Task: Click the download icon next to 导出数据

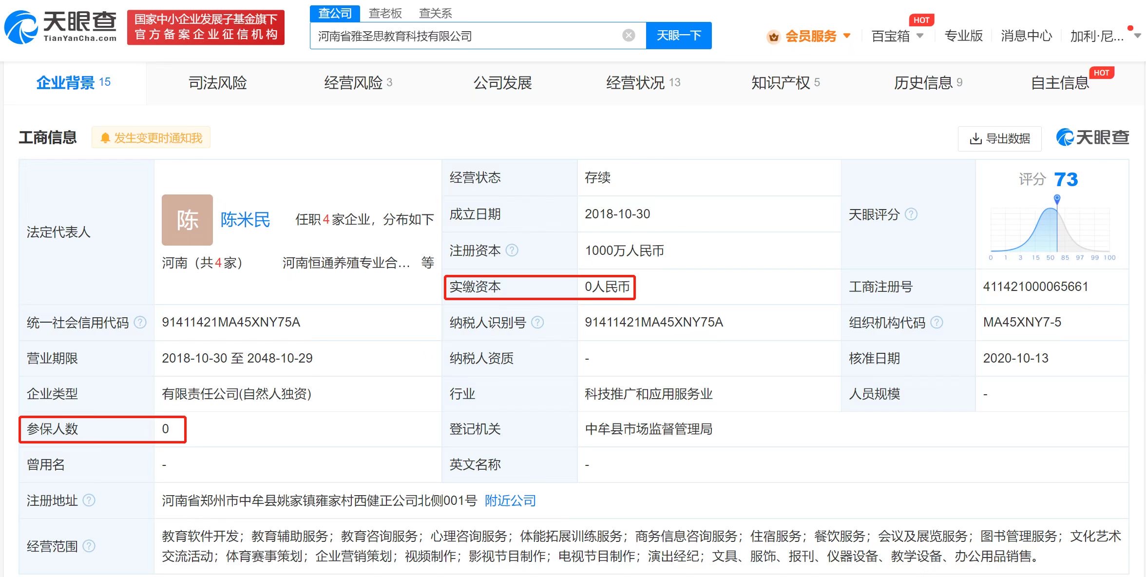Action: point(974,139)
